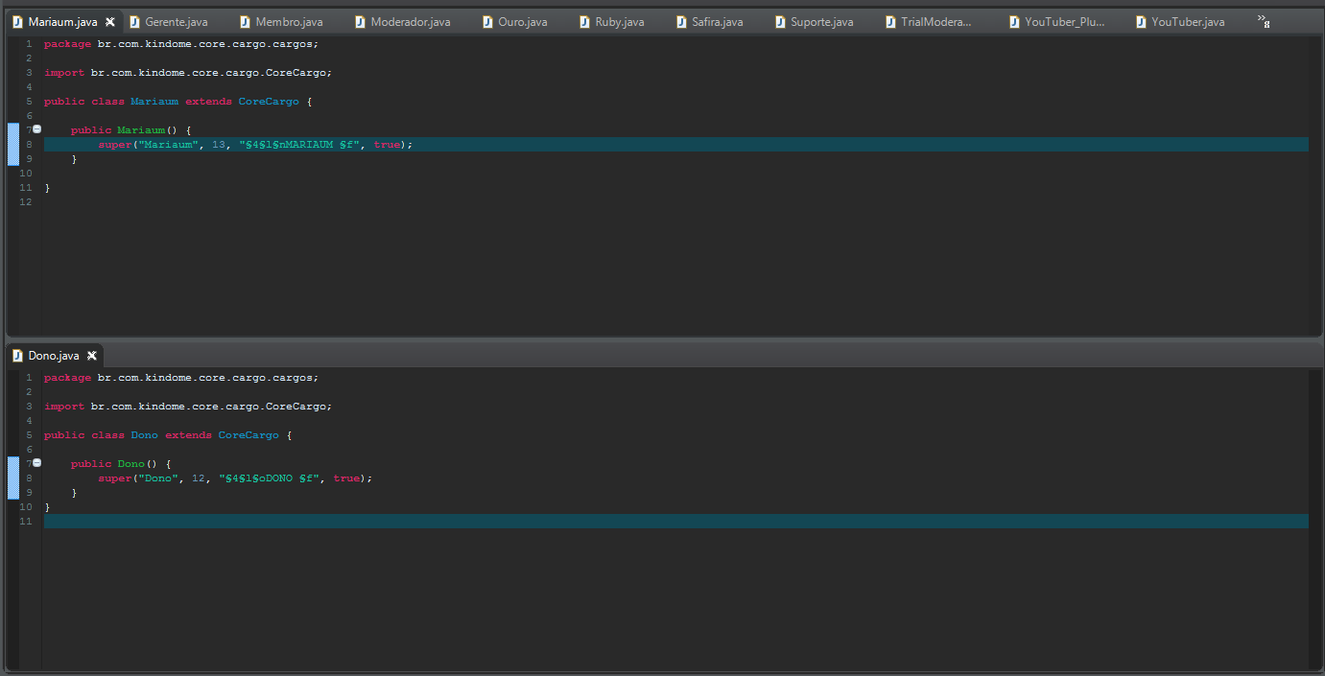Click the package line in the Mariaum.java editor

[181, 43]
